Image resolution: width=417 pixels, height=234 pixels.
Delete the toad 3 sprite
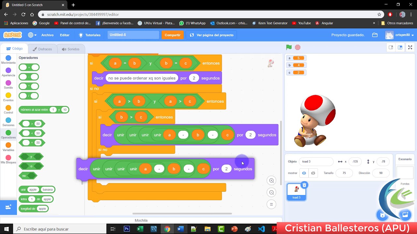pos(304,185)
